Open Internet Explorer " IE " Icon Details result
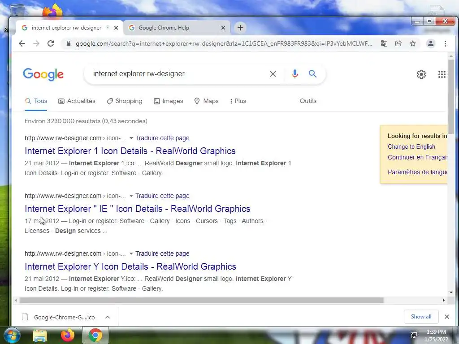This screenshot has height=344, width=459. click(138, 209)
